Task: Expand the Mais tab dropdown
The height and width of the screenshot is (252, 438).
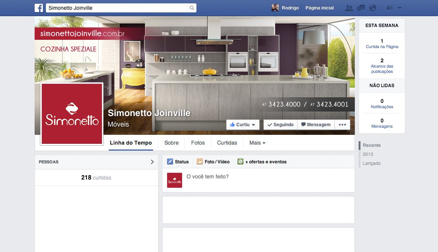Action: (257, 143)
